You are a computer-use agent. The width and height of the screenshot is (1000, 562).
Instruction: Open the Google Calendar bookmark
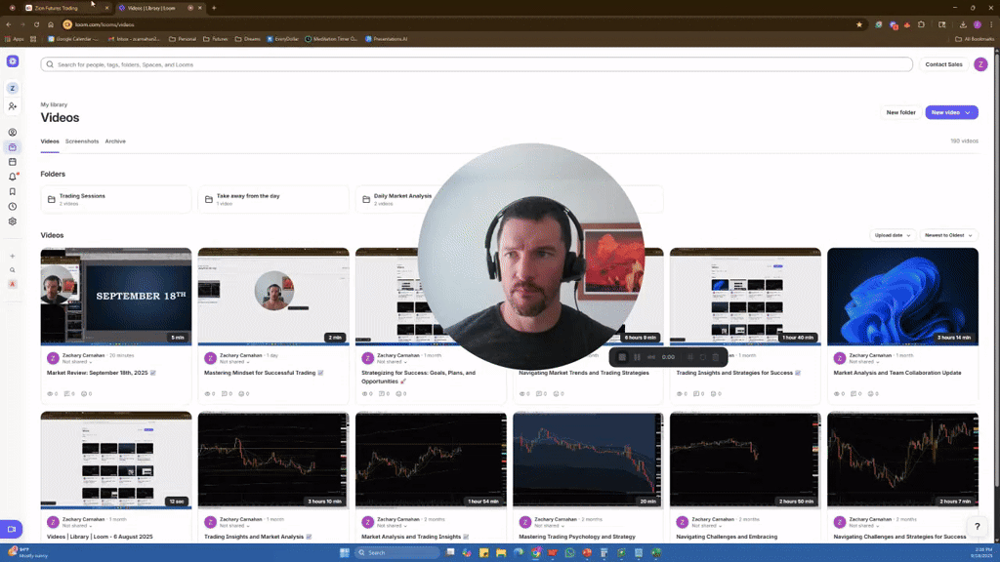74,39
